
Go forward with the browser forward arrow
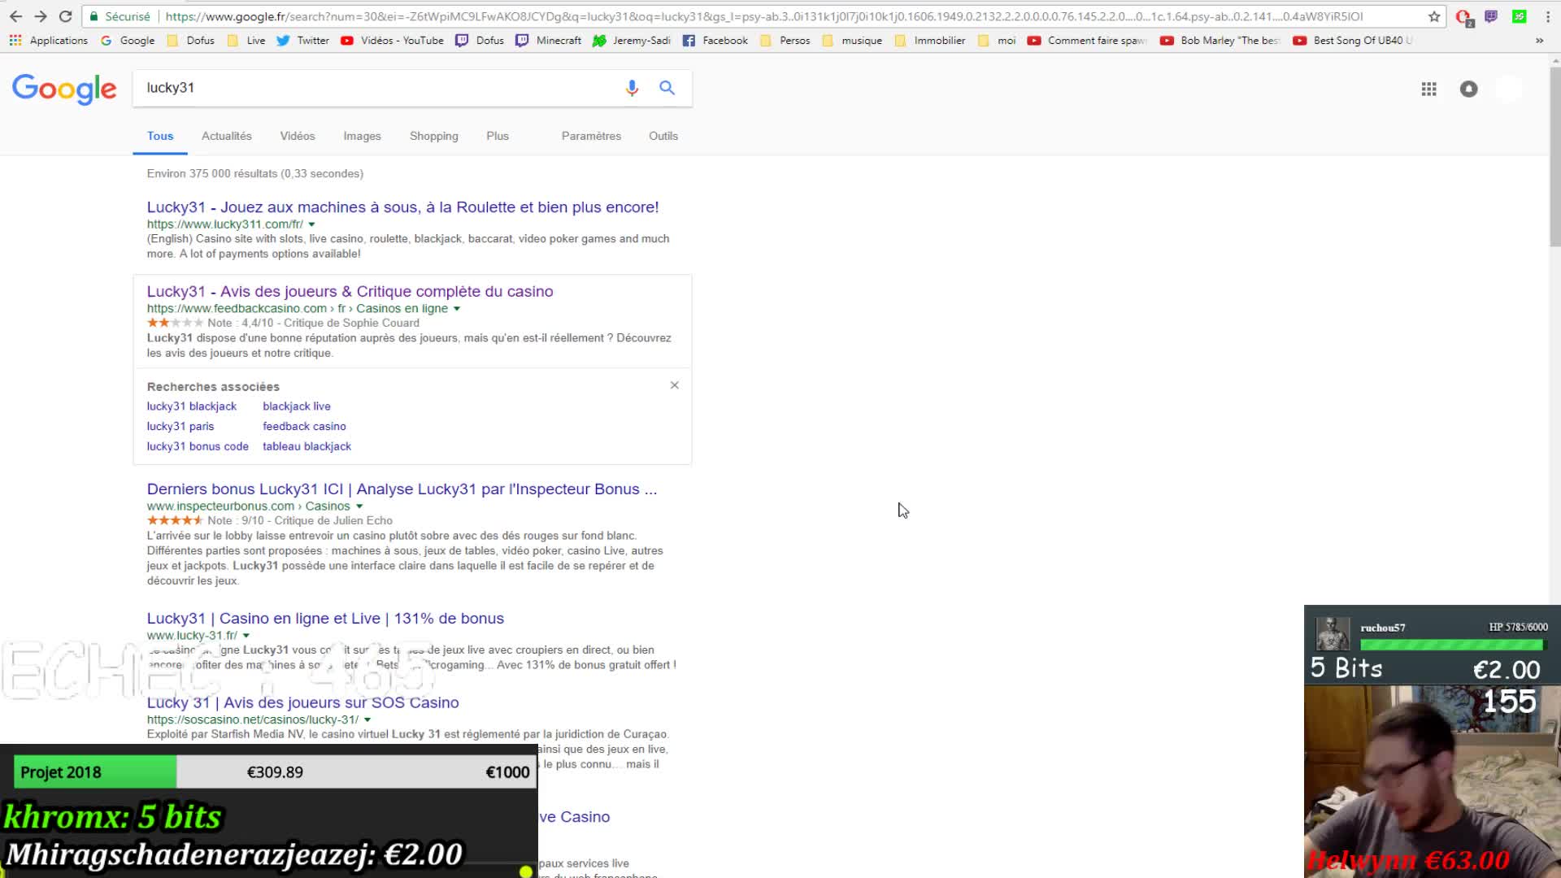tap(41, 16)
